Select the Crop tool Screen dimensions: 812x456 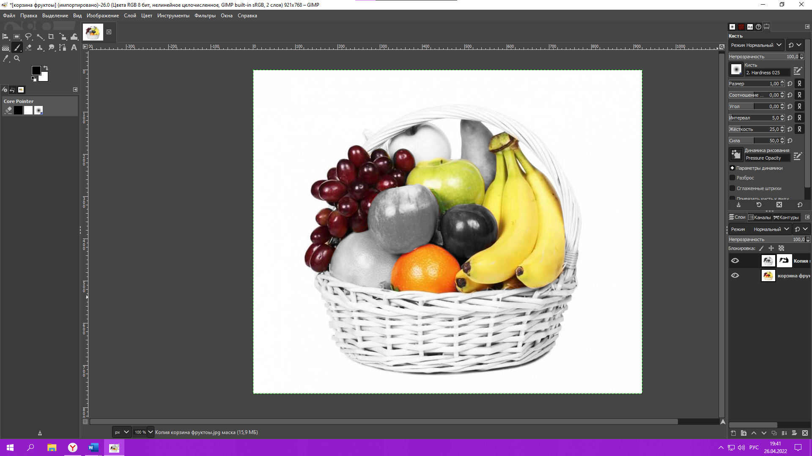click(51, 37)
